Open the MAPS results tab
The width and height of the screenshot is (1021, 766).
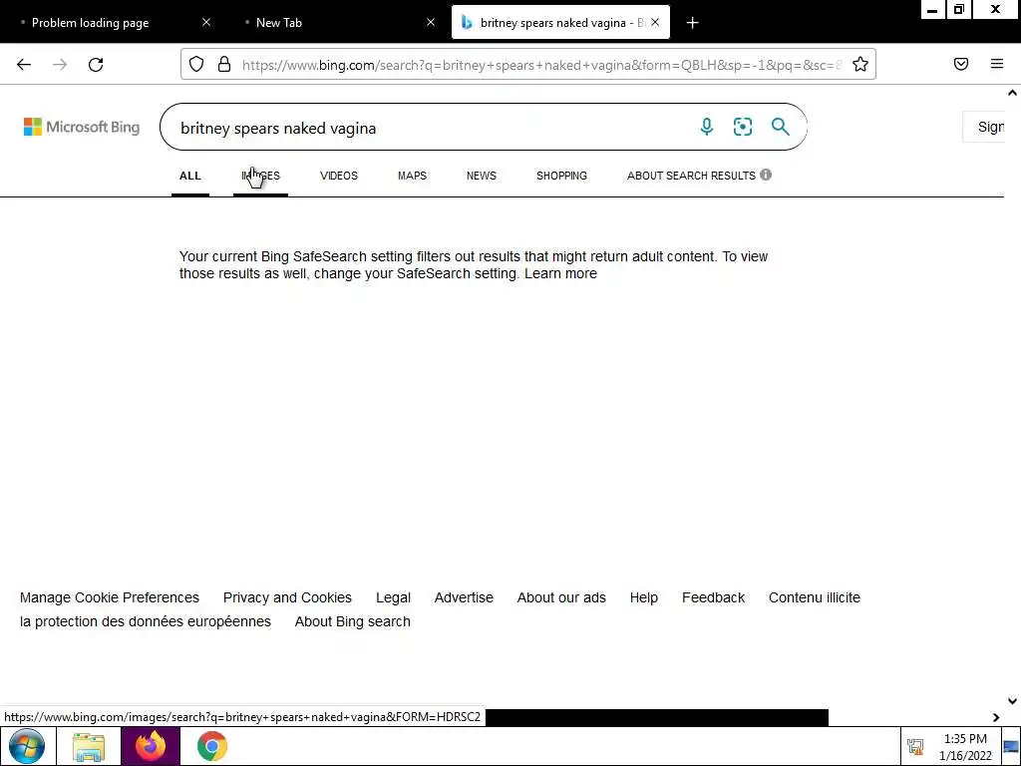click(x=412, y=176)
